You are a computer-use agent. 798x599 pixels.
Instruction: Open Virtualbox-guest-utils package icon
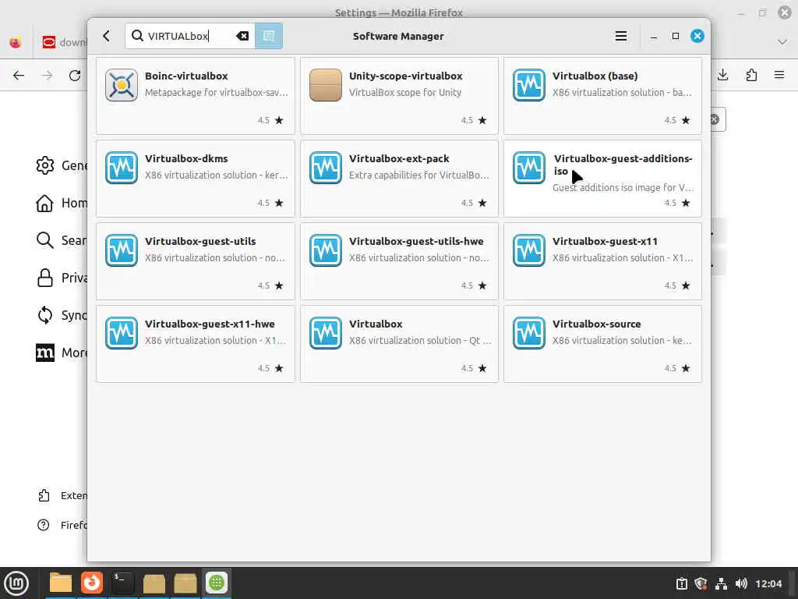121,250
